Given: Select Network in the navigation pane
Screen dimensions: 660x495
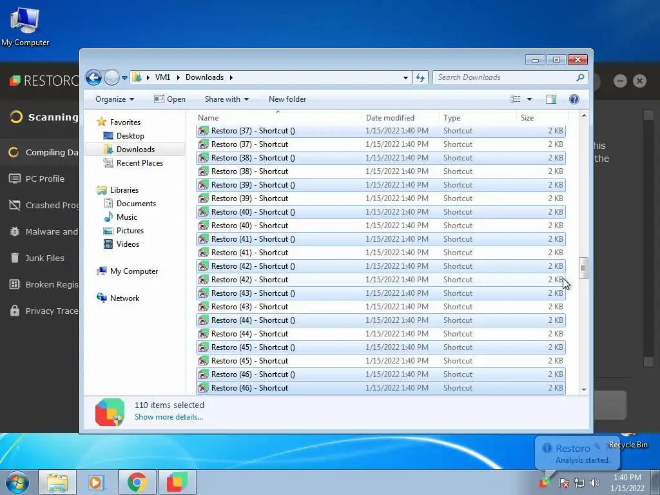Looking at the screenshot, I should pos(124,298).
